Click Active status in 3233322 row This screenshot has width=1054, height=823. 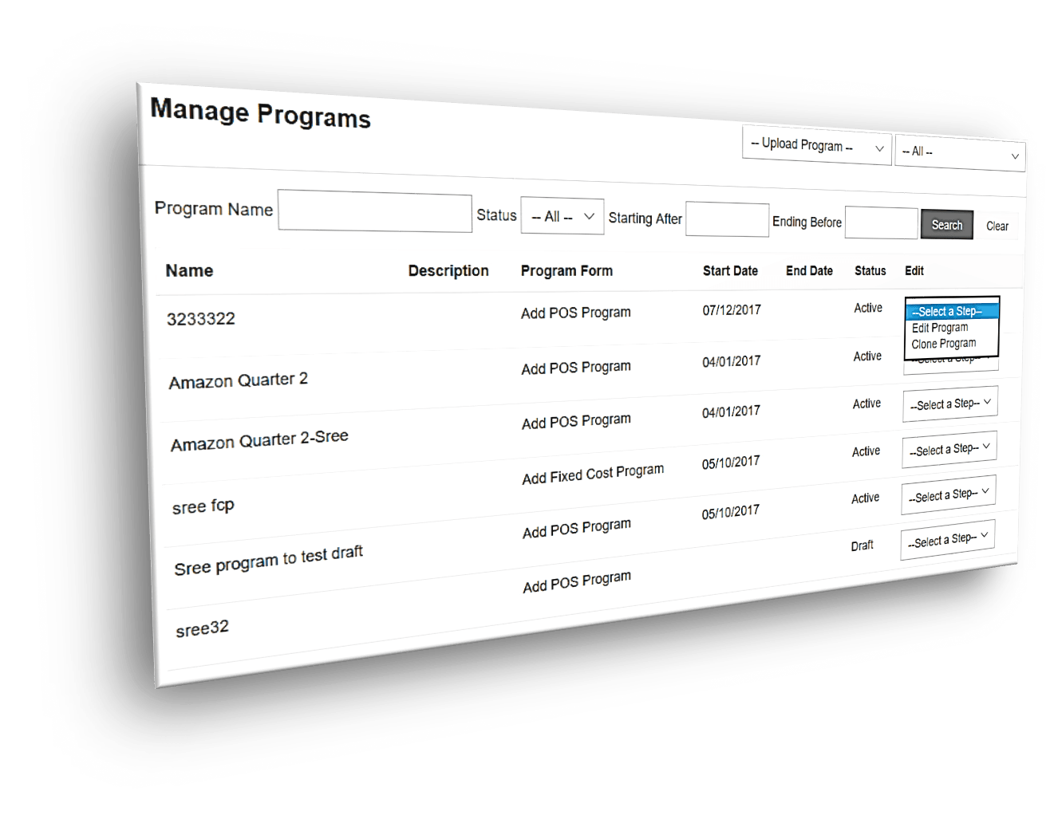868,308
